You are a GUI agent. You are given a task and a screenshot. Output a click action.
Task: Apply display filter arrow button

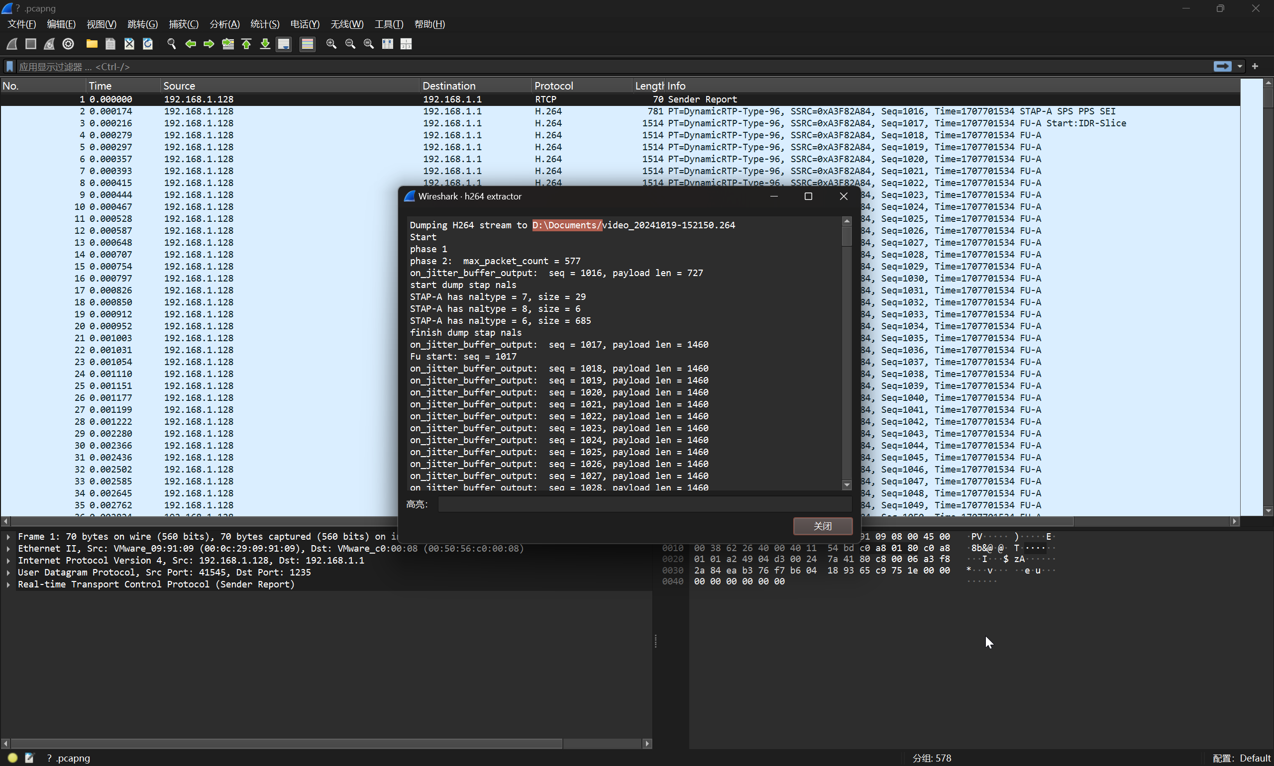click(x=1222, y=66)
